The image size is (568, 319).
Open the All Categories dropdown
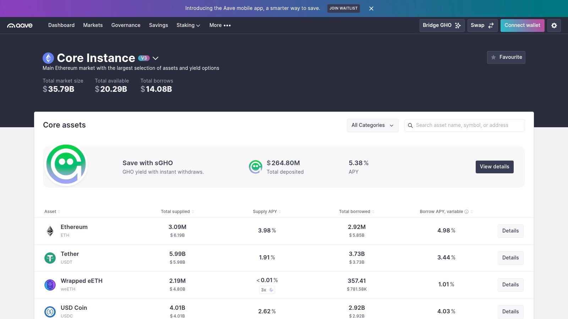[372, 125]
